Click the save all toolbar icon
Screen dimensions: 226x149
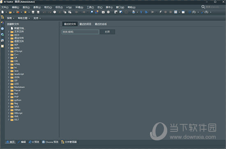pyautogui.click(x=38, y=12)
